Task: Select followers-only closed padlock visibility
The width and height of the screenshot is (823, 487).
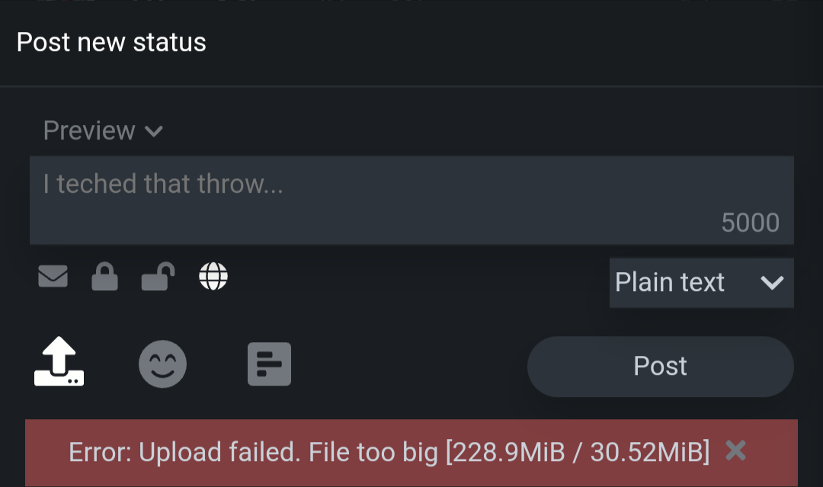Action: [x=104, y=277]
